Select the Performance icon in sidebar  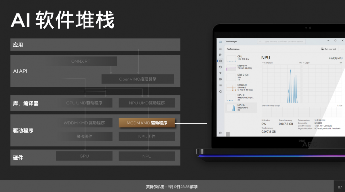coord(221,61)
